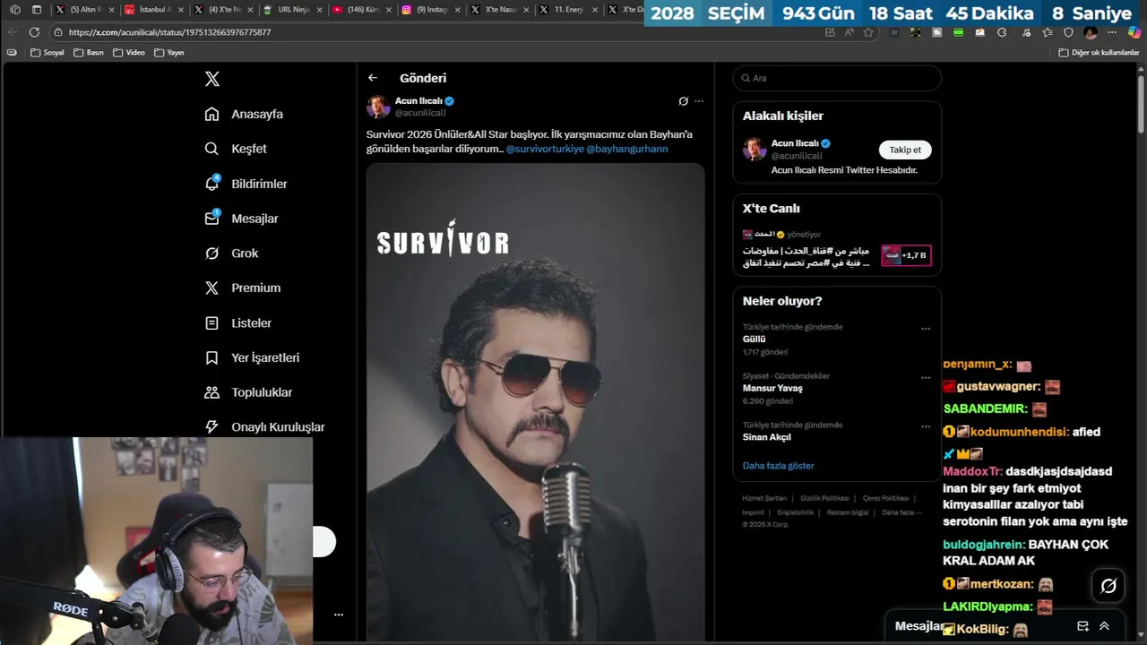
Task: Click the browser address bar URL
Action: click(x=170, y=32)
